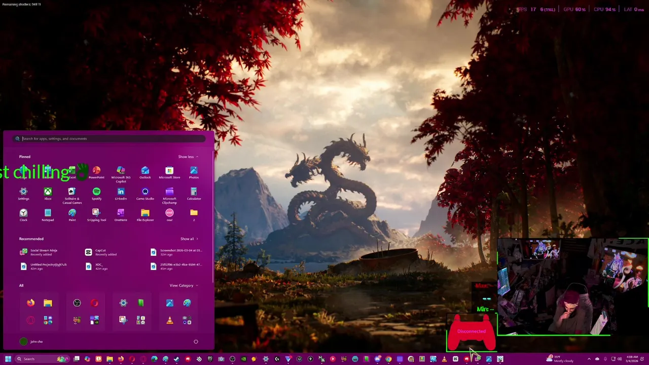This screenshot has width=649, height=365.
Task: Launch Notepad from pinned apps
Action: (x=48, y=215)
